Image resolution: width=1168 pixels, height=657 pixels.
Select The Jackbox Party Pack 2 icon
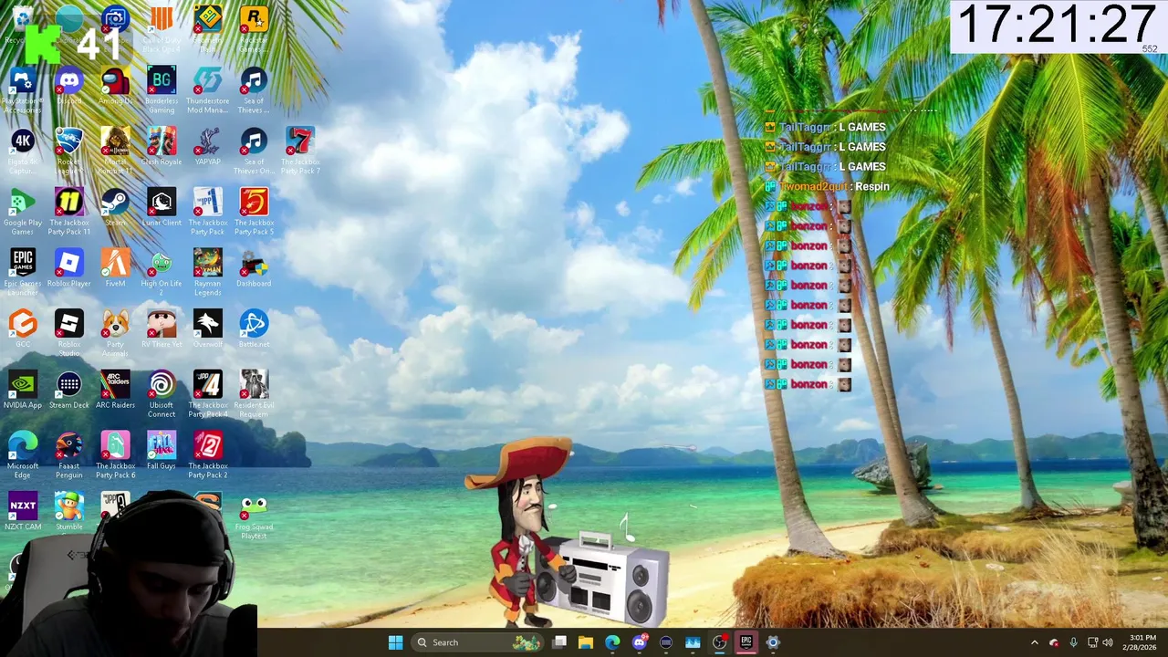click(x=208, y=455)
